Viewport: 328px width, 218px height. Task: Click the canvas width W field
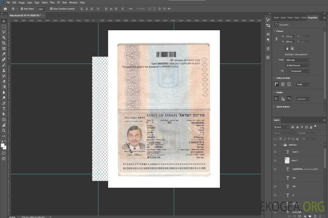(x=290, y=36)
